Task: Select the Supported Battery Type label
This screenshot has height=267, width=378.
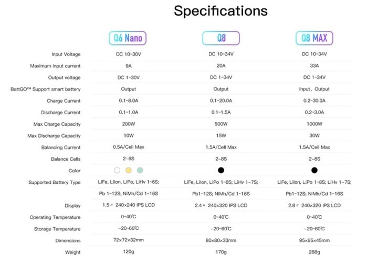Action: tap(55, 182)
